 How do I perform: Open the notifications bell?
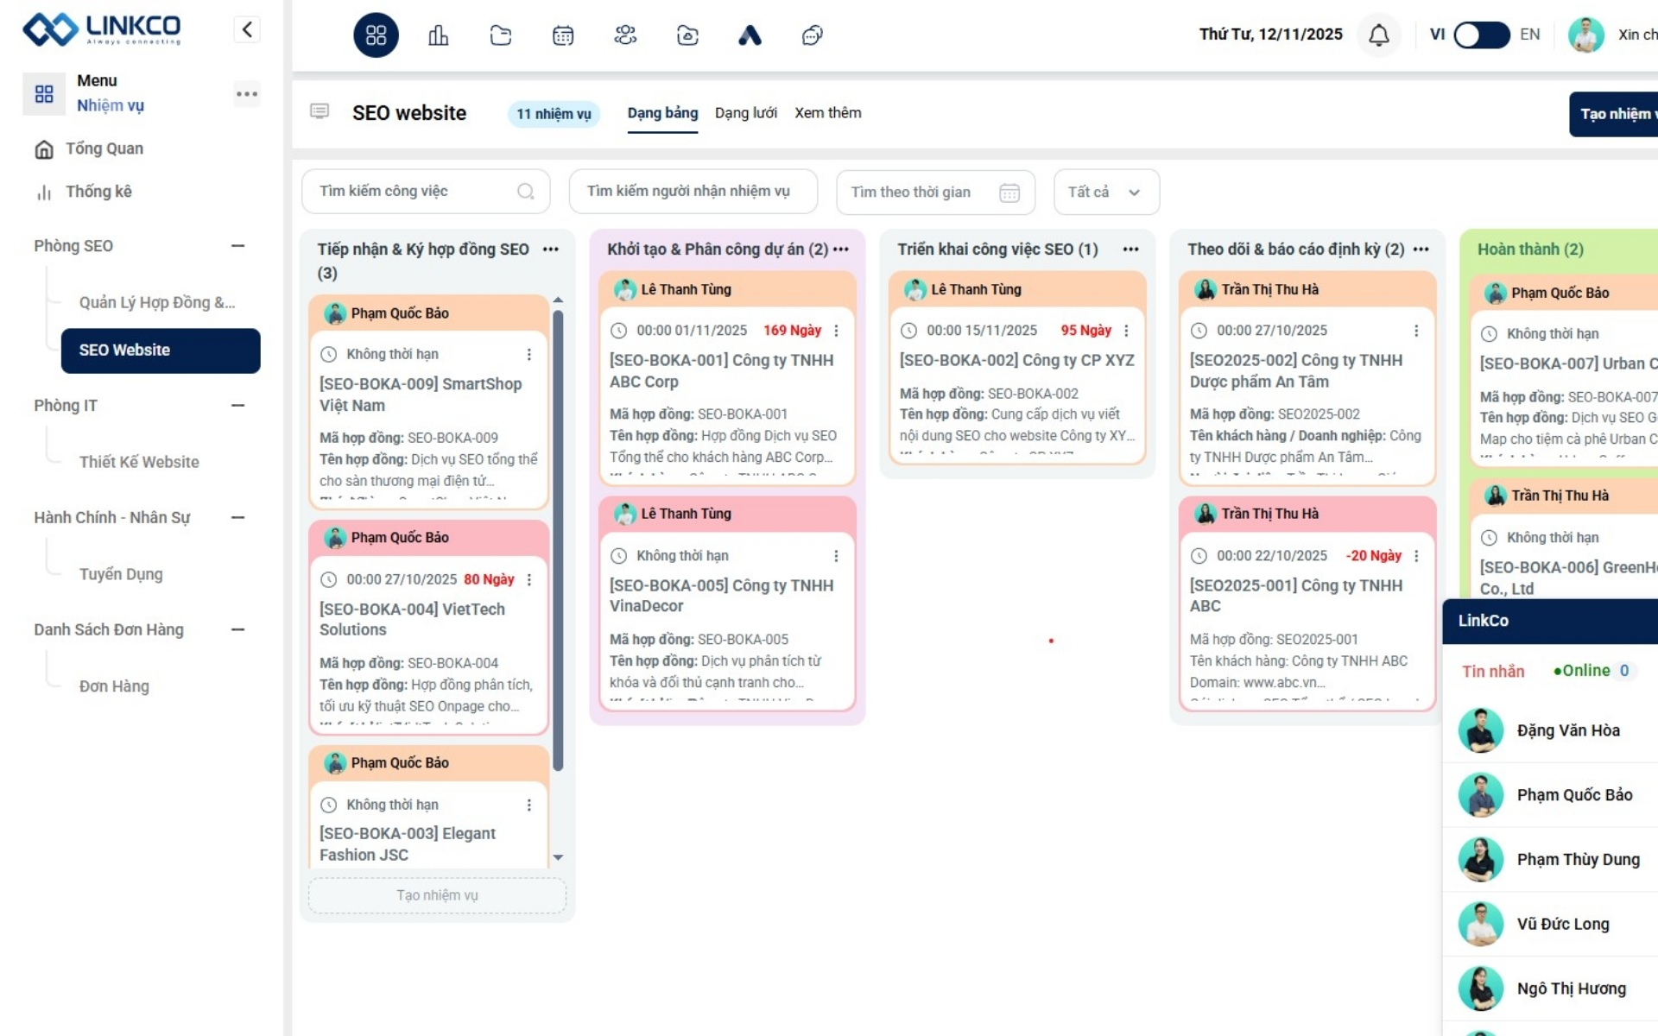tap(1379, 35)
